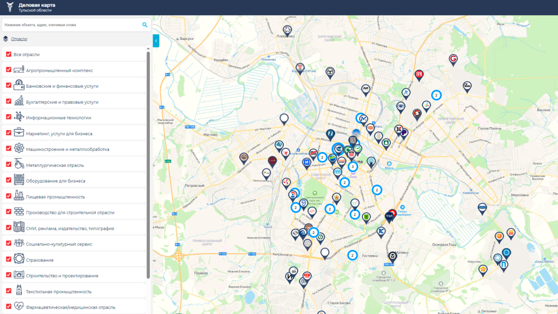This screenshot has width=558, height=314.
Task: Click the red G map marker
Action: point(453,59)
